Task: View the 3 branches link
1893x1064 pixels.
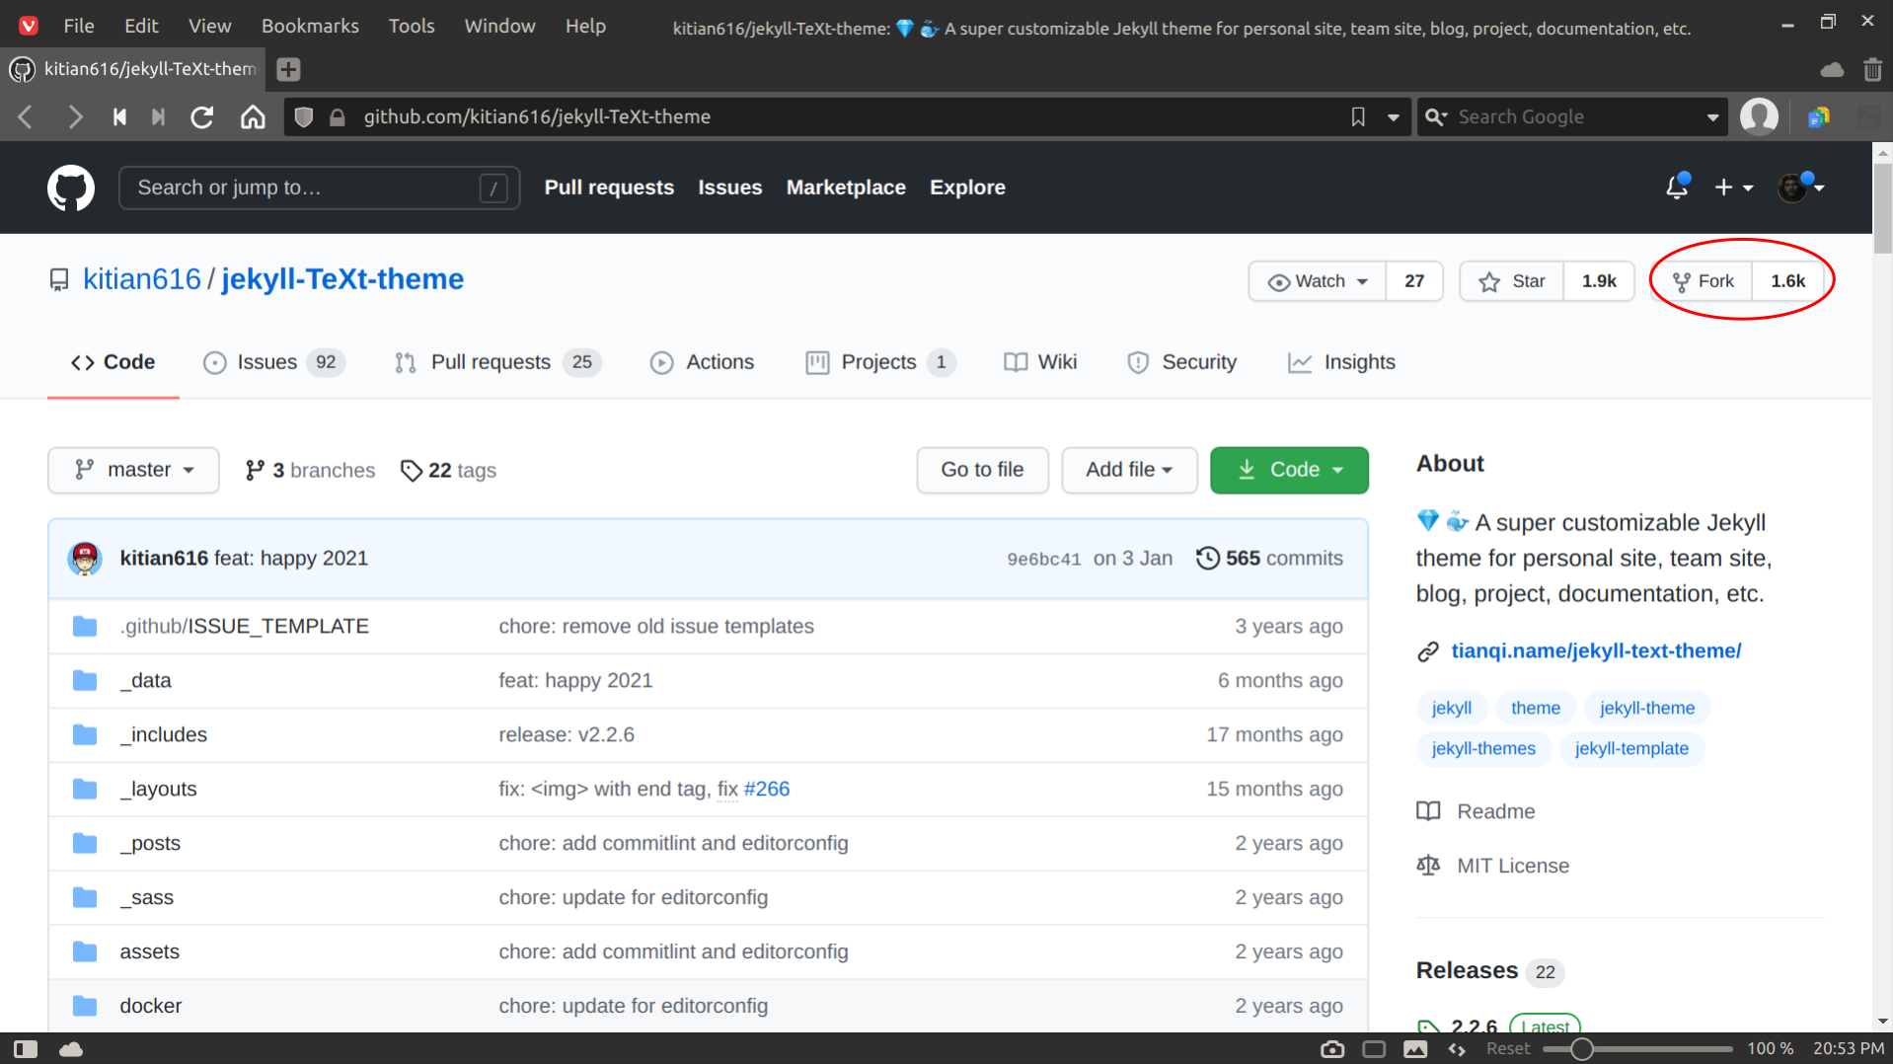Action: (310, 471)
